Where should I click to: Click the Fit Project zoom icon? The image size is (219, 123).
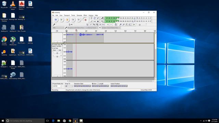pyautogui.click(x=130, y=25)
